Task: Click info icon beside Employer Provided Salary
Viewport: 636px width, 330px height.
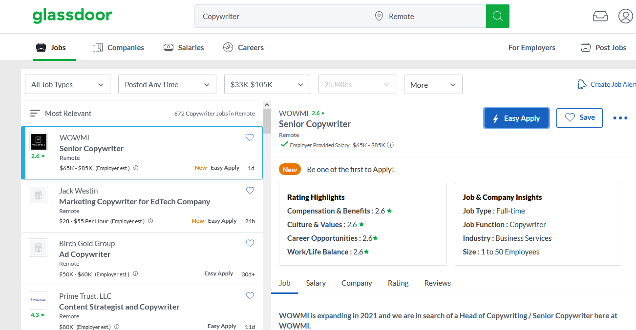Action: tap(391, 145)
